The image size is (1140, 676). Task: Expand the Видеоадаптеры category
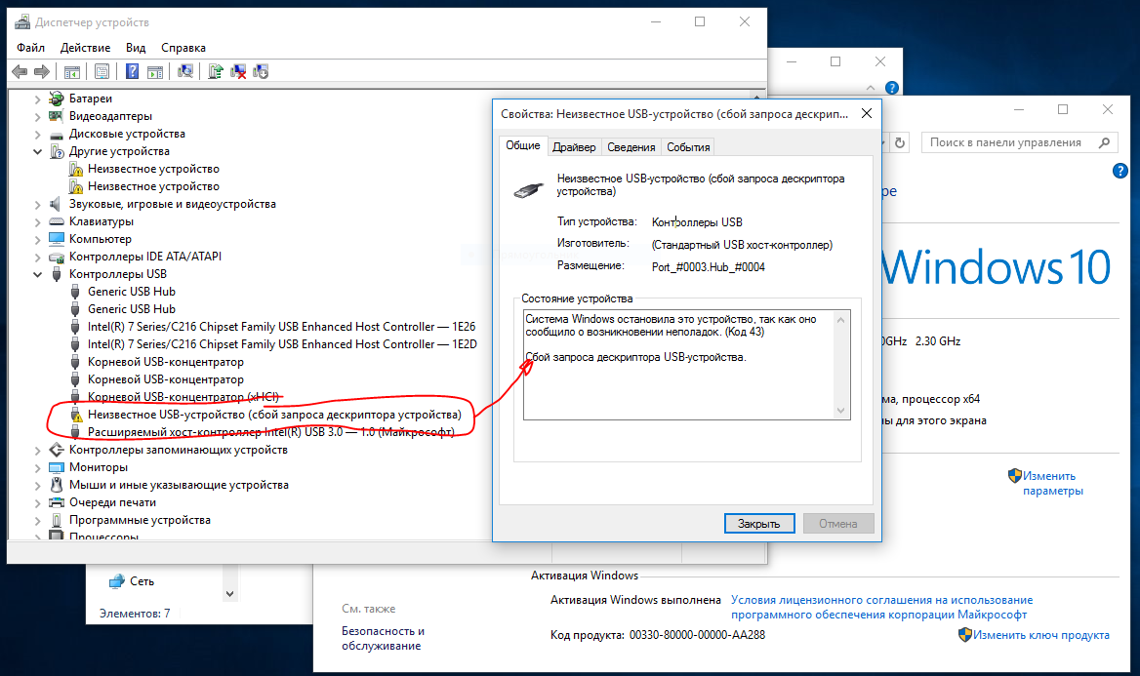pos(38,116)
